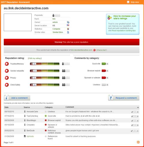Sort by the Comment column header
This screenshot has width=144, height=147.
[70, 107]
